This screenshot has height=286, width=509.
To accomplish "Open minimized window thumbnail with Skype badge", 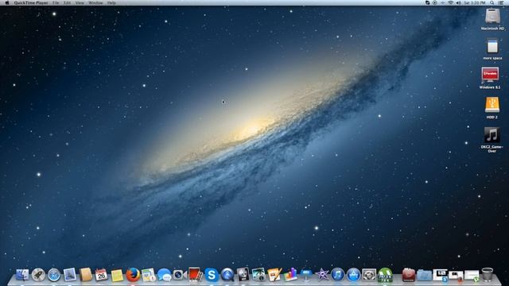I will [440, 275].
